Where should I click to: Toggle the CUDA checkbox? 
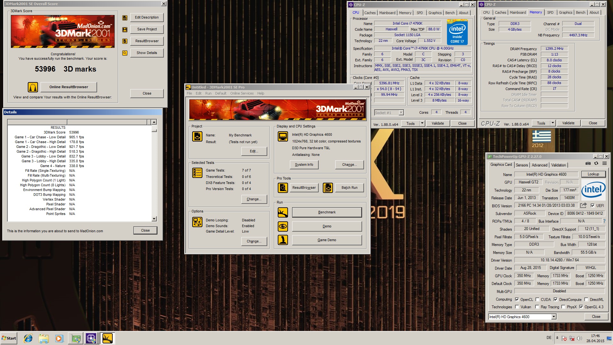click(537, 299)
